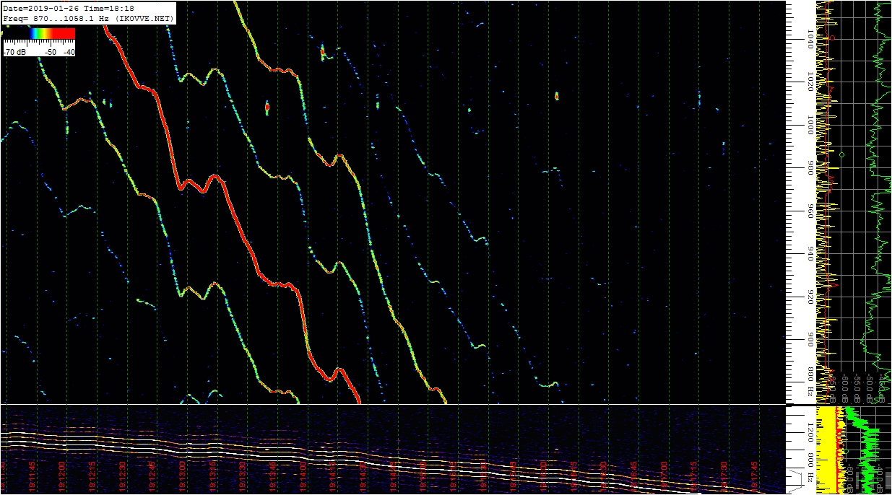
Task: Click the 19:12:30 time marker
Action: pos(124,476)
